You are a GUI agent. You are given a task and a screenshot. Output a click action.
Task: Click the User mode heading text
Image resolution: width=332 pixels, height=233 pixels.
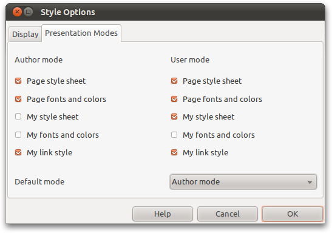[190, 60]
